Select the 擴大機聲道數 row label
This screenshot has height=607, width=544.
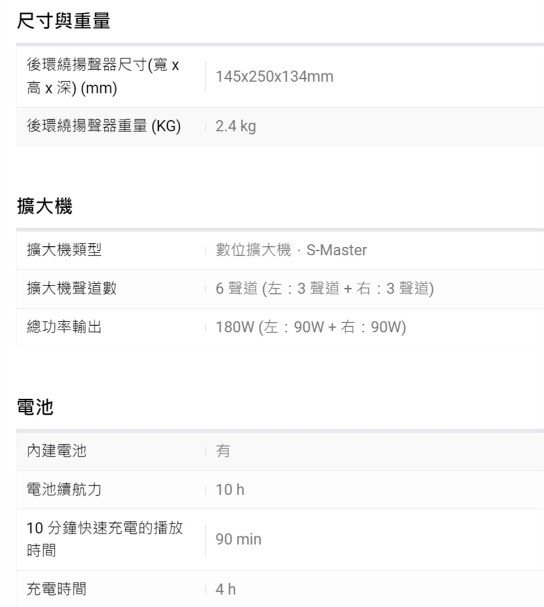point(72,288)
